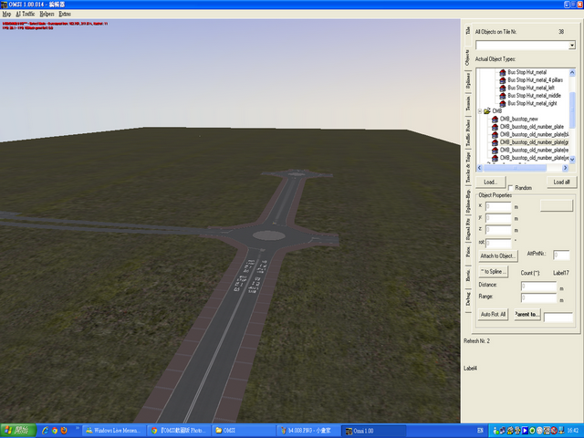Switch to the Terrain side tab
This screenshot has height=438, width=584.
(x=468, y=103)
